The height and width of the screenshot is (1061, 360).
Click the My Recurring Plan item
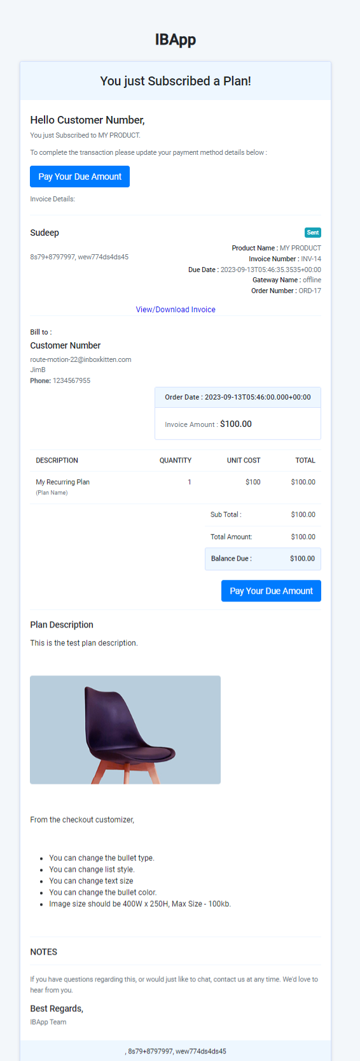pyautogui.click(x=62, y=482)
